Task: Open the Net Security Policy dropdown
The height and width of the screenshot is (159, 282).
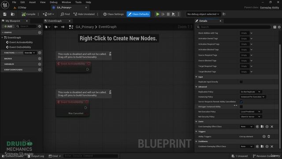Action: 251,117
